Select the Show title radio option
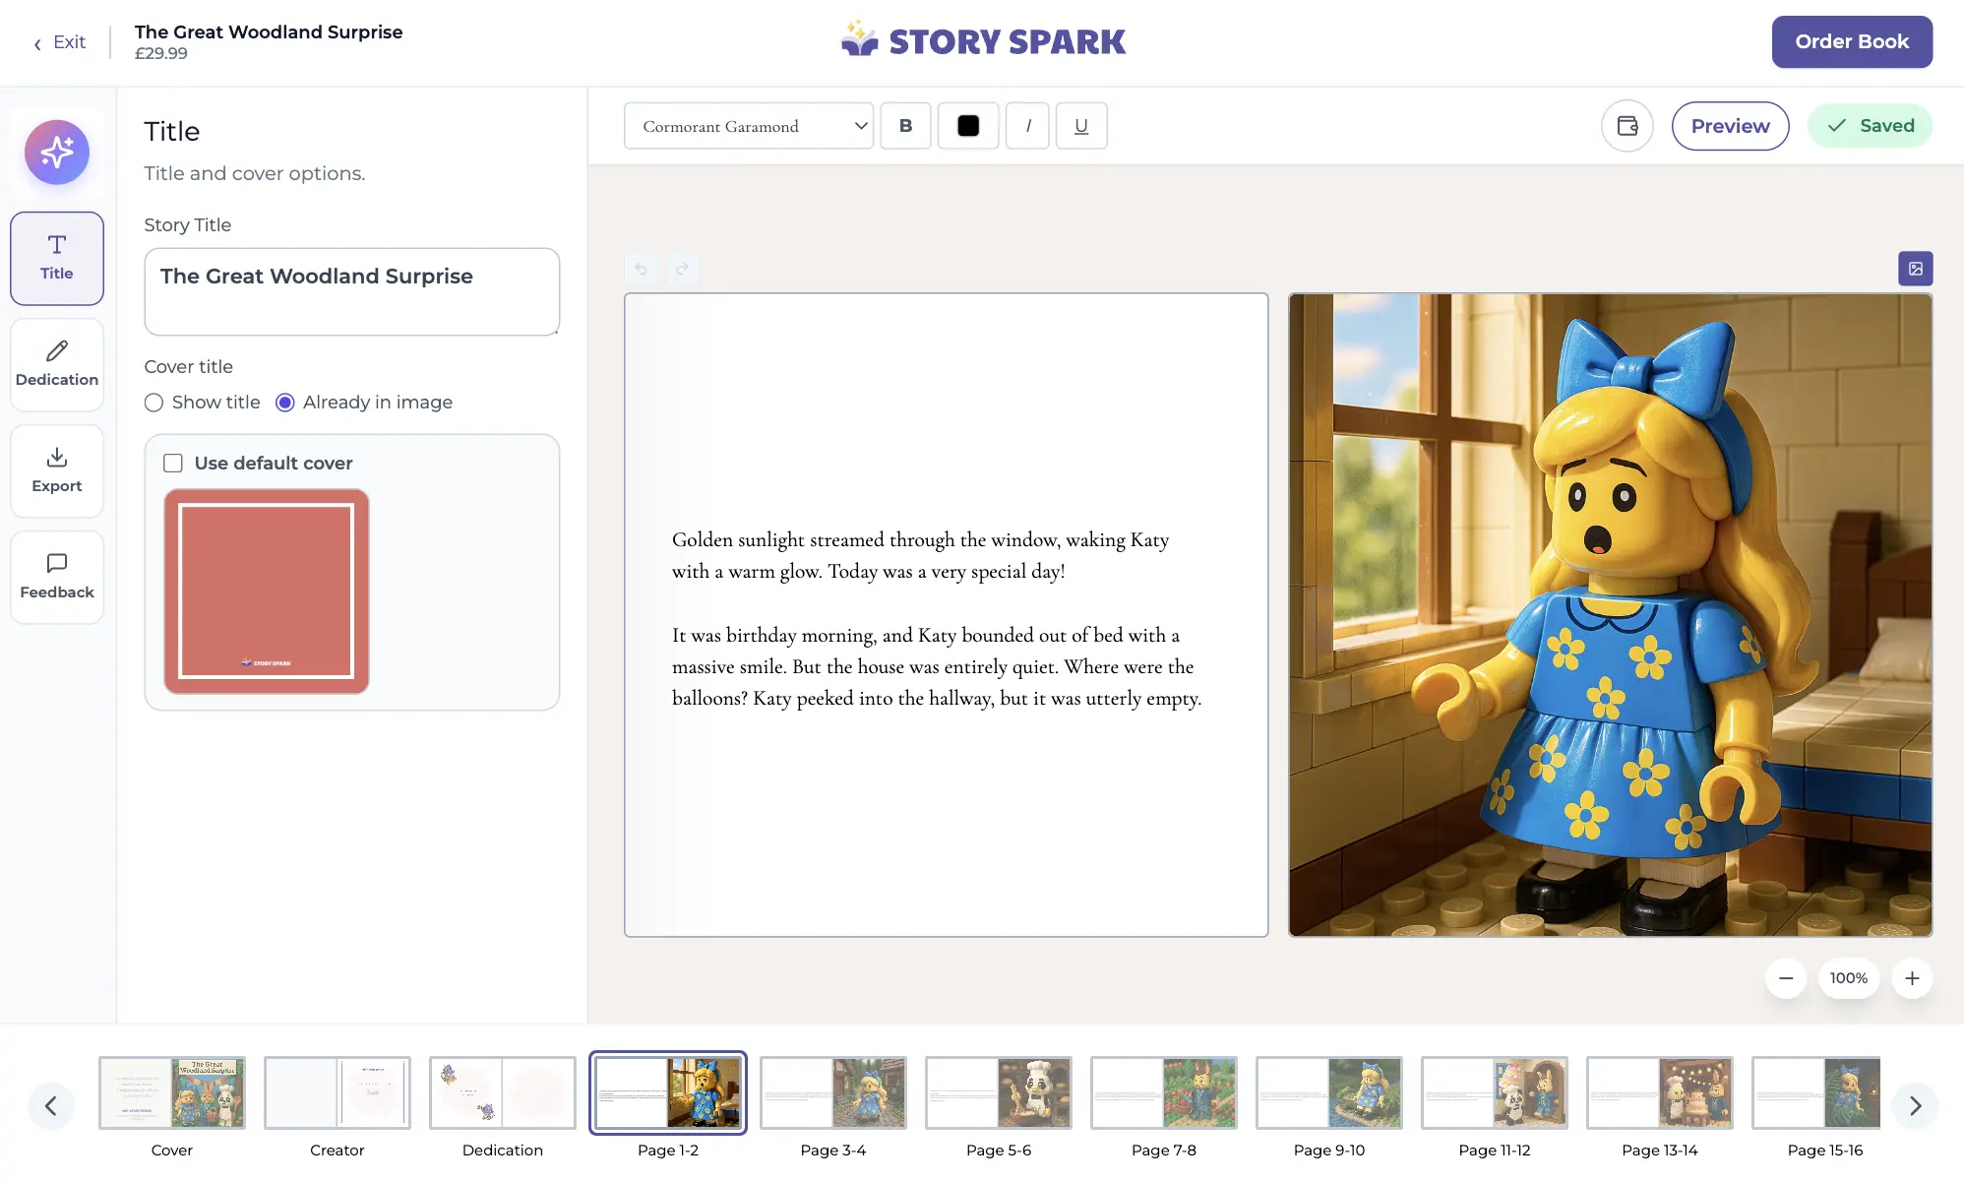 [154, 403]
